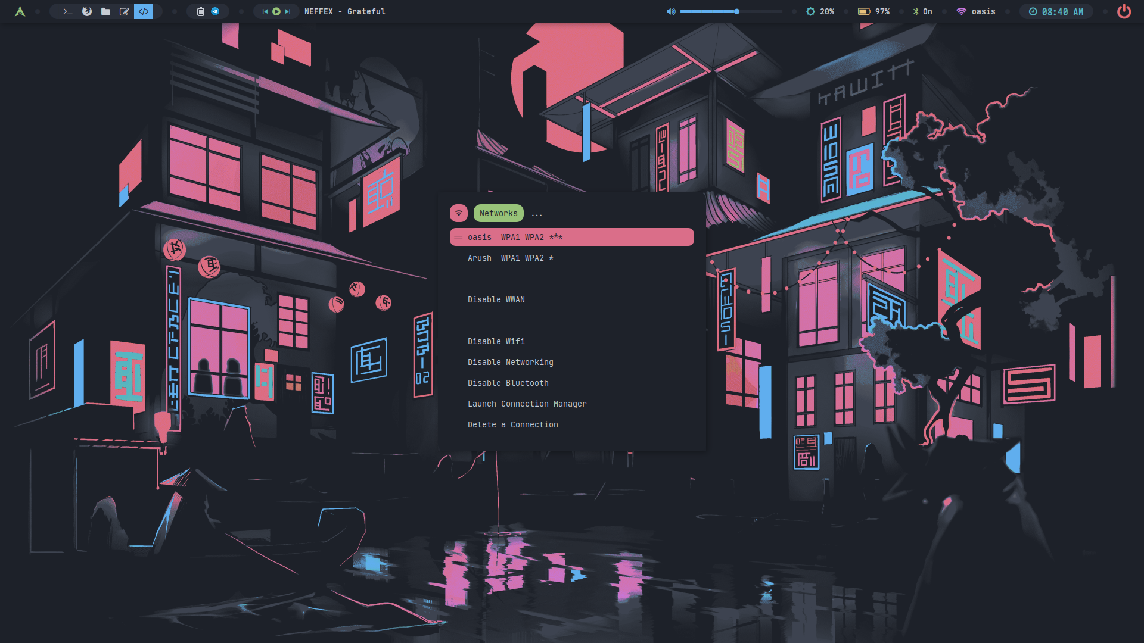The image size is (1144, 643).
Task: Mute audio via the speaker icon
Action: click(x=671, y=11)
